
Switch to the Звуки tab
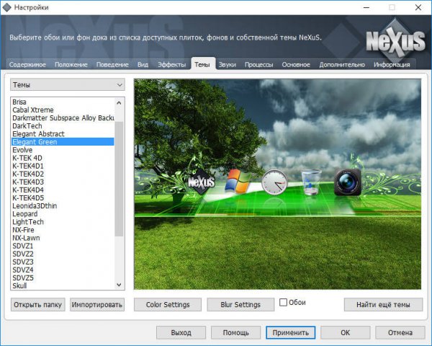coord(228,65)
